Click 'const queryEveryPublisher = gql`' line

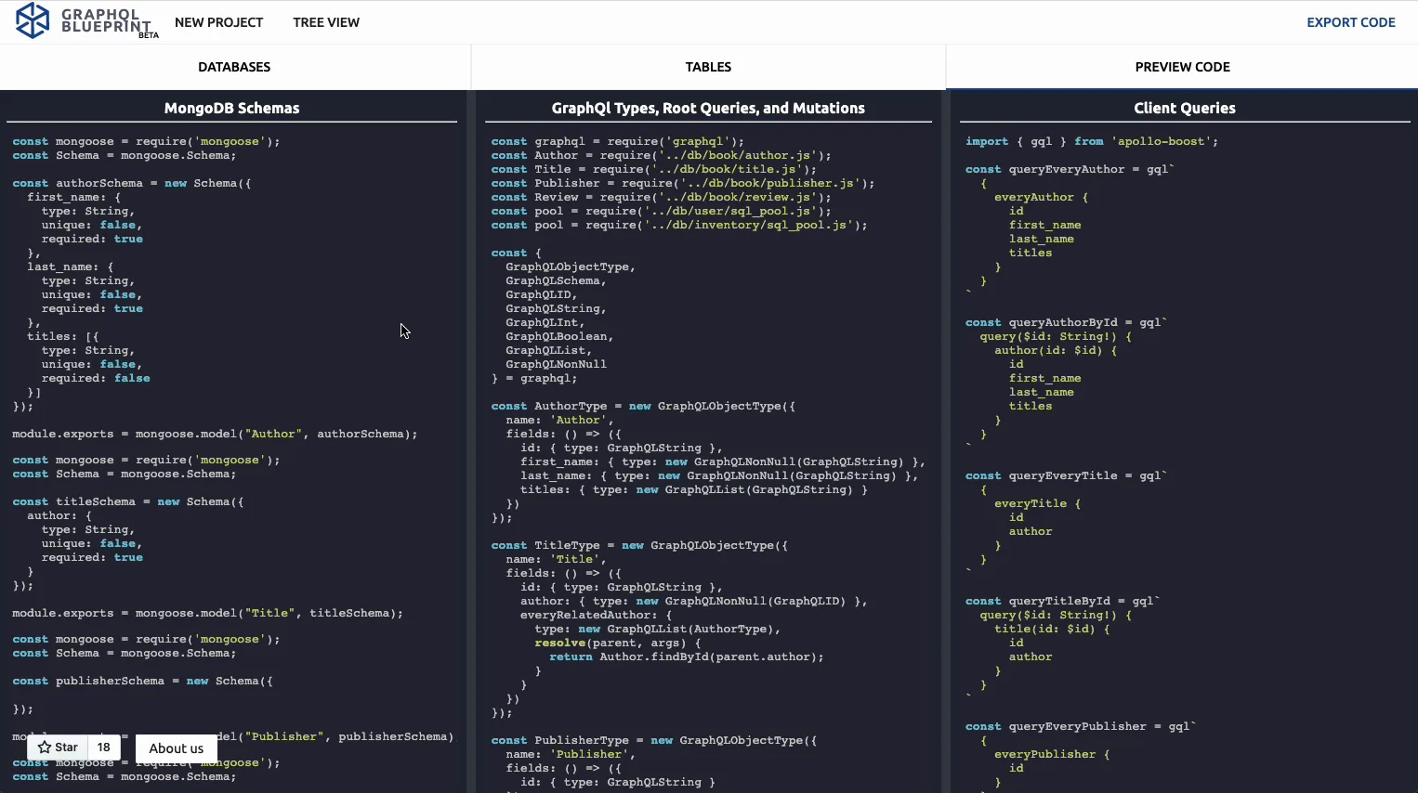point(1081,727)
